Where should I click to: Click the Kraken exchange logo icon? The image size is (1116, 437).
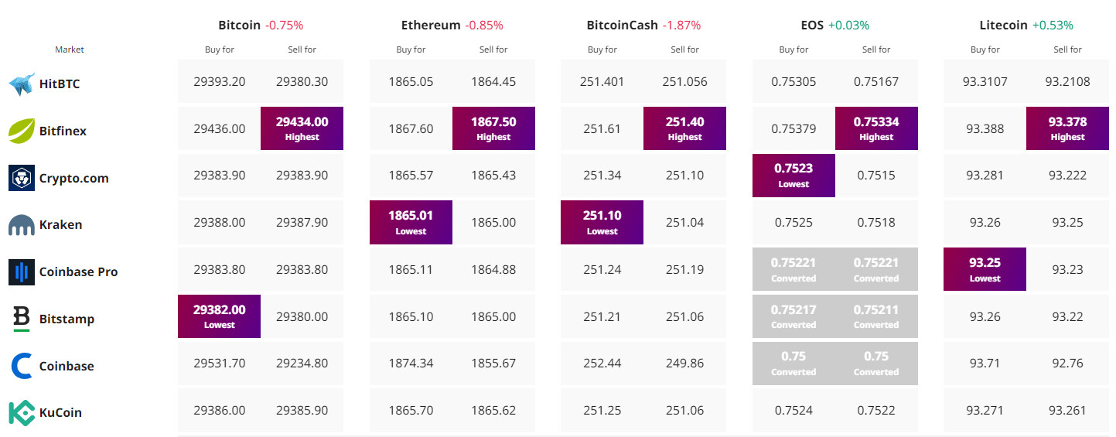click(x=22, y=225)
